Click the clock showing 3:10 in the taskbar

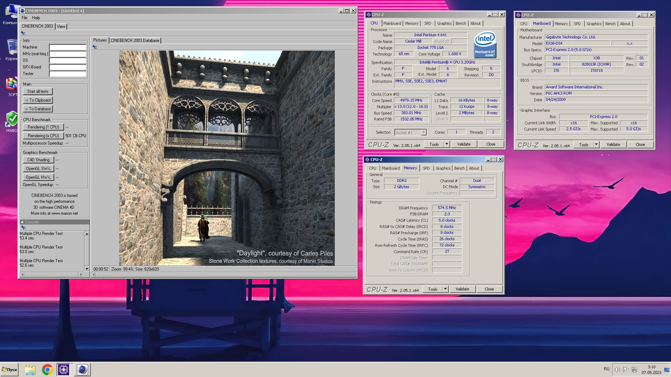click(x=651, y=367)
